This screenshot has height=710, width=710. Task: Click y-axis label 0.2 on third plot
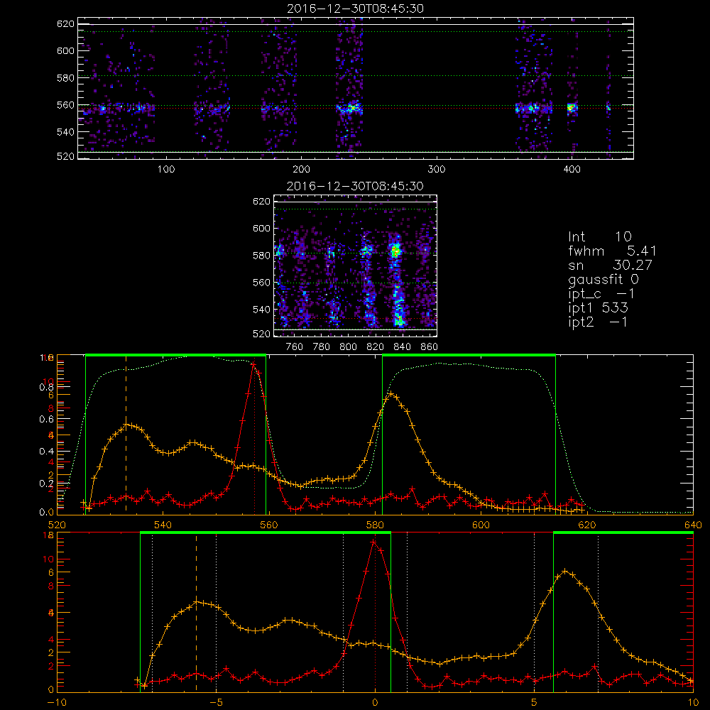click(47, 484)
